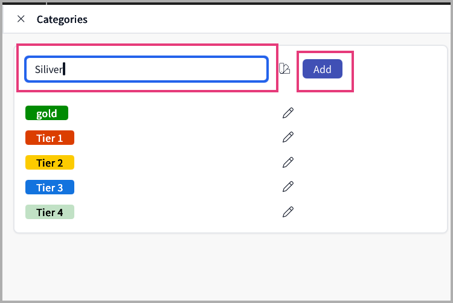The width and height of the screenshot is (453, 303).
Task: Open the editor for the Tier 3 category
Action: [x=288, y=187]
